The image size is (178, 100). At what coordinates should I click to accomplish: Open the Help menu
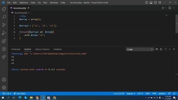click(x=63, y=2)
